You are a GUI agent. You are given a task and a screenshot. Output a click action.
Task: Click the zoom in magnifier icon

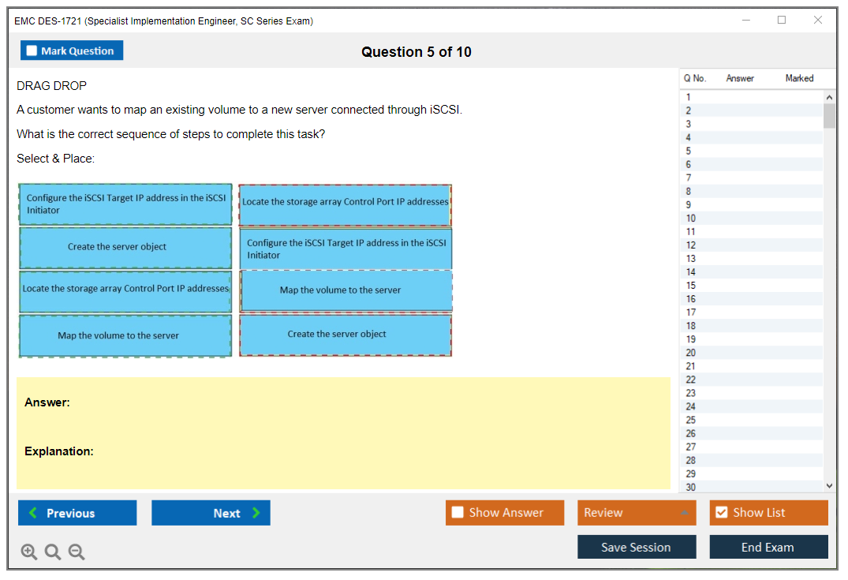click(29, 552)
